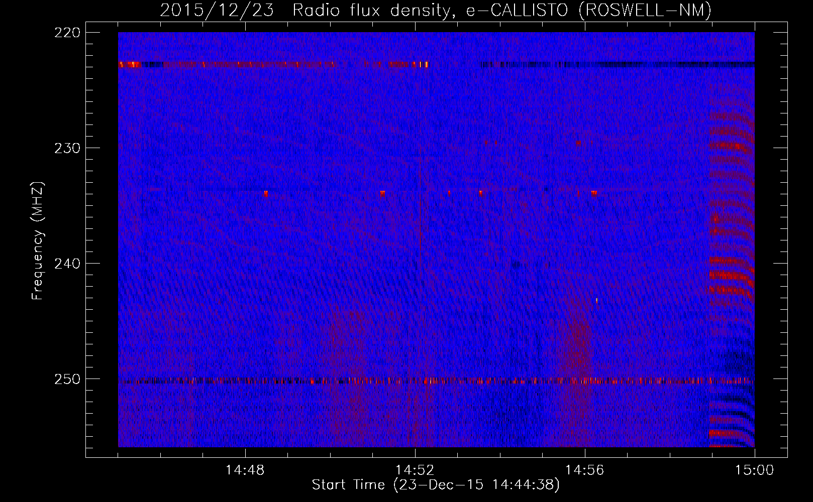Click the 14:52 time tick label
The height and width of the screenshot is (502, 813).
coord(415,470)
